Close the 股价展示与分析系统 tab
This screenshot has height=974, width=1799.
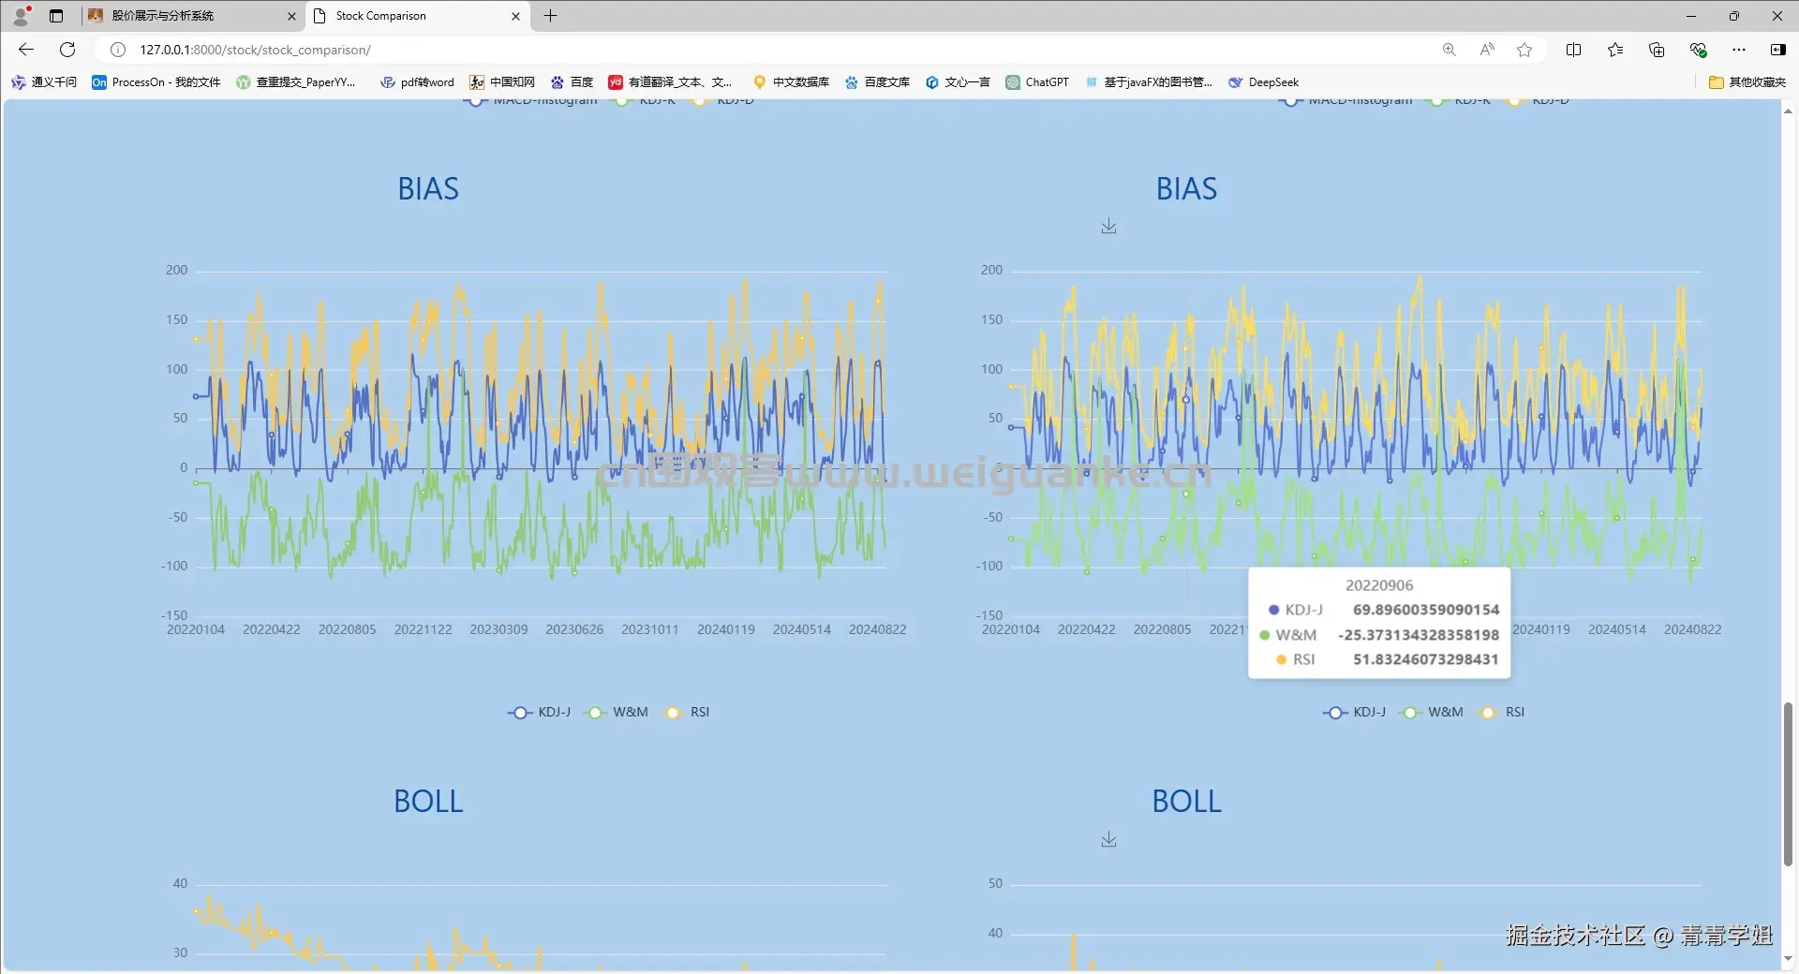pyautogui.click(x=291, y=16)
